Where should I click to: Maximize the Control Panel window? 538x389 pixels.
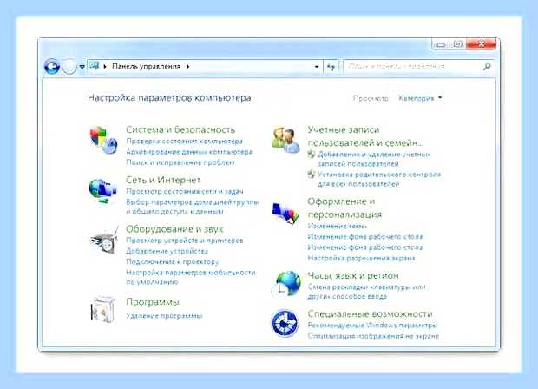coord(457,44)
